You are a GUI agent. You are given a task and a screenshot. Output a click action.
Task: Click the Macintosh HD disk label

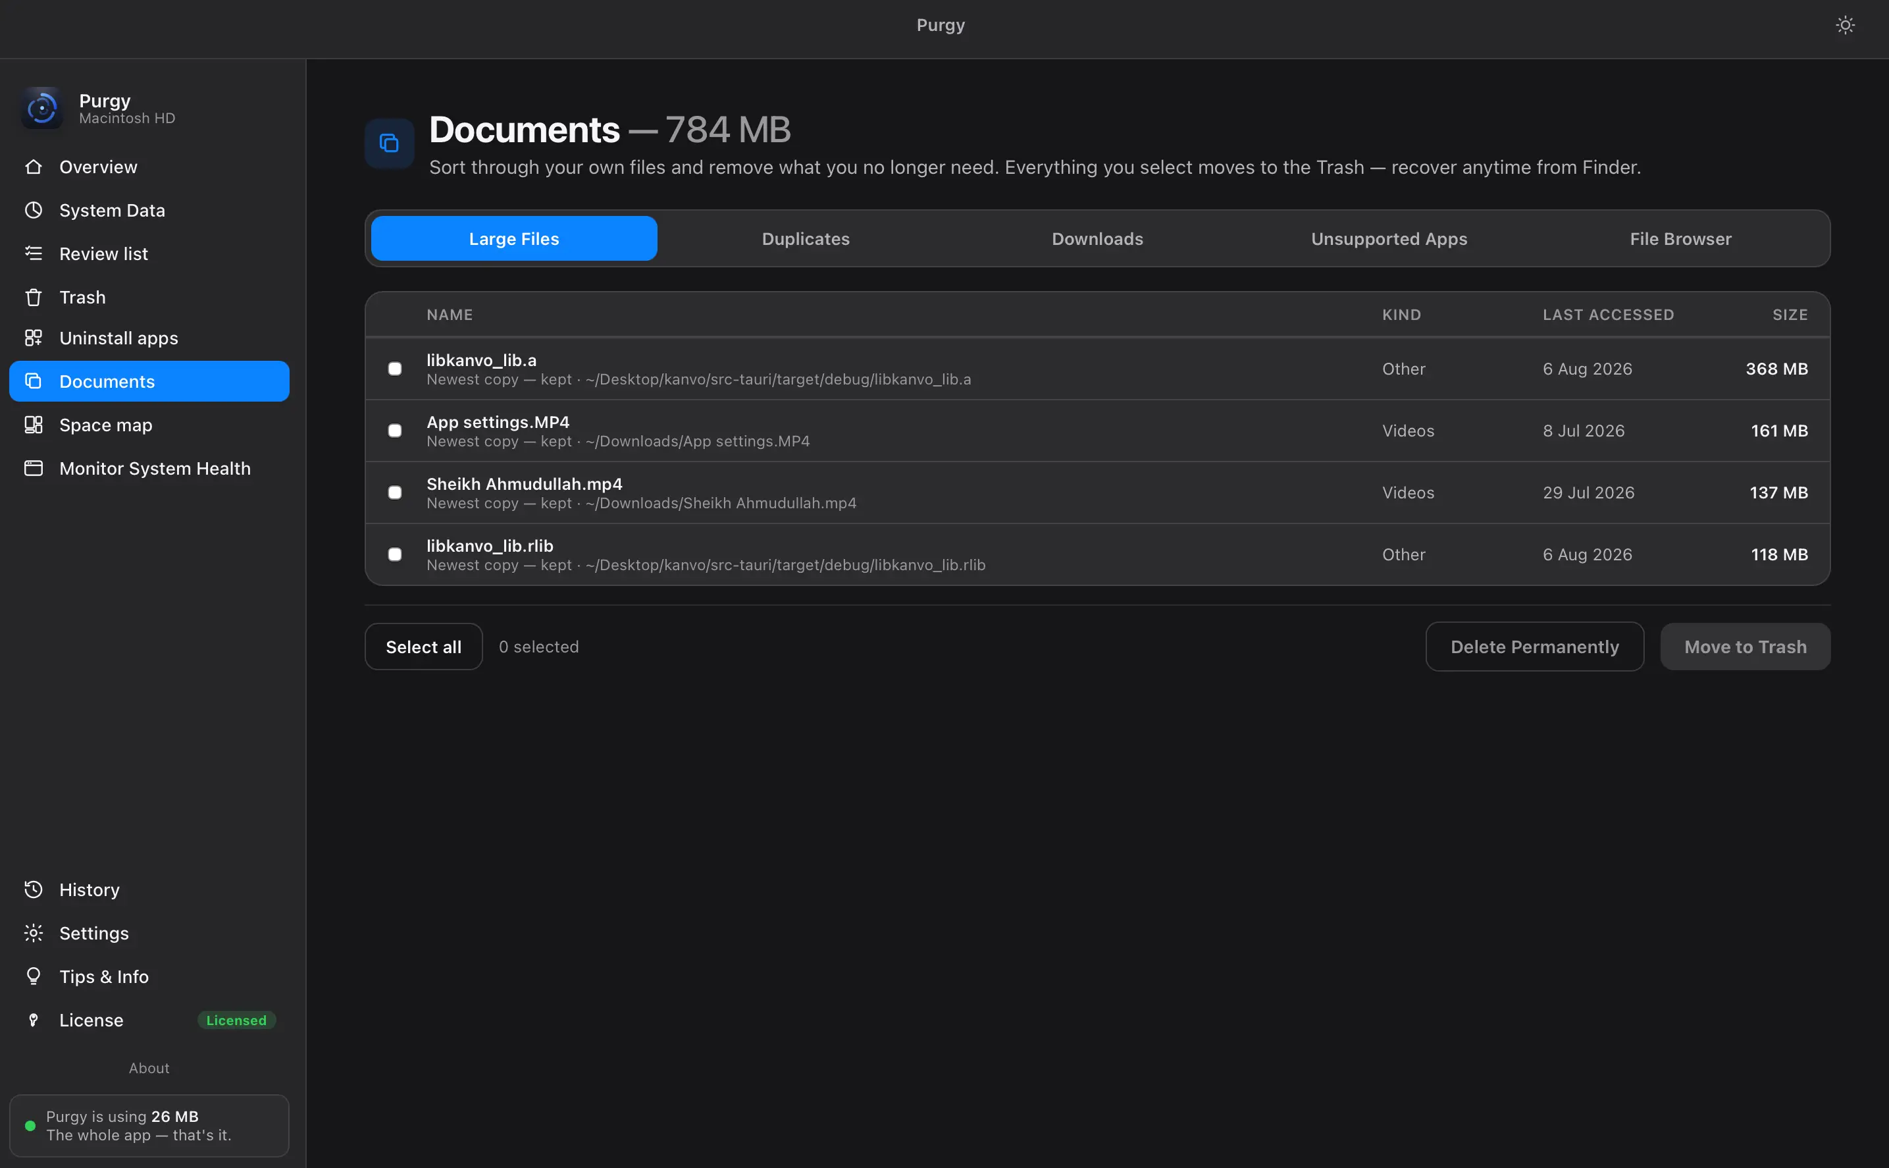(126, 119)
